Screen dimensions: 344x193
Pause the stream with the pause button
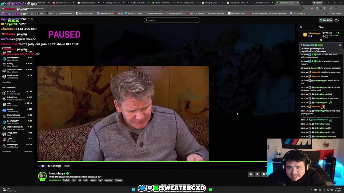[x=43, y=166]
